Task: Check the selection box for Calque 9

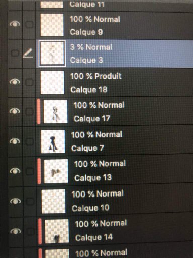Action: [29, 24]
